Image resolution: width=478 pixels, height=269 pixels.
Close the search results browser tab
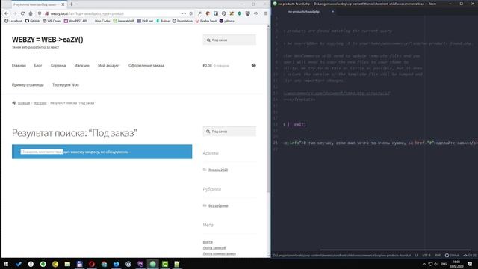click(x=63, y=4)
